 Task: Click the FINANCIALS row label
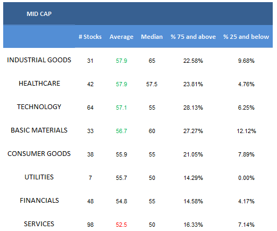coord(39,201)
